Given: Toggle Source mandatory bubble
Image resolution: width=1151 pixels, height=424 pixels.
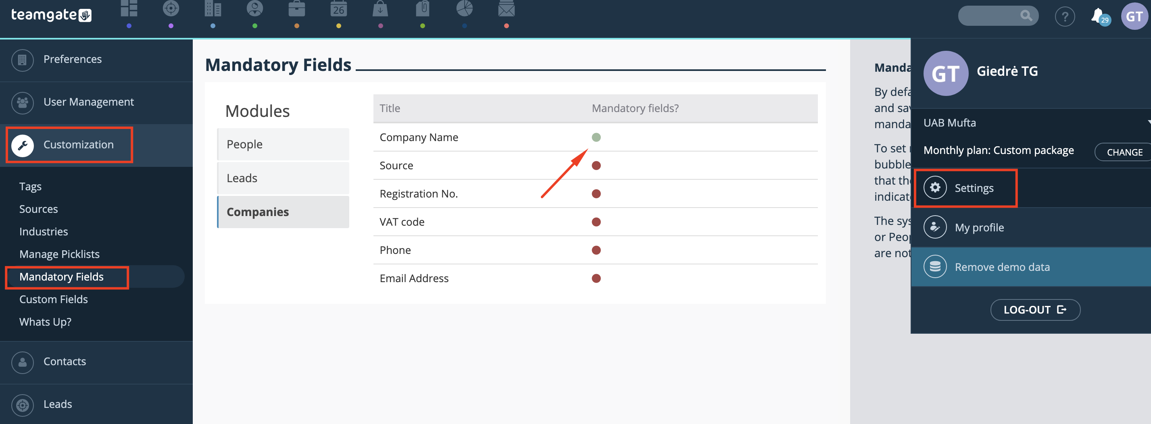Looking at the screenshot, I should click(596, 166).
